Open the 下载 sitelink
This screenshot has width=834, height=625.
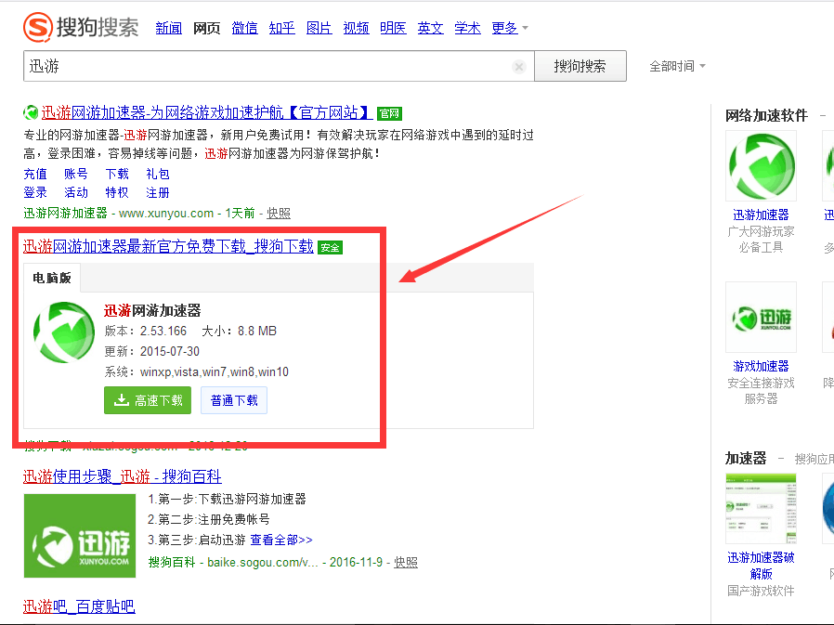point(117,174)
